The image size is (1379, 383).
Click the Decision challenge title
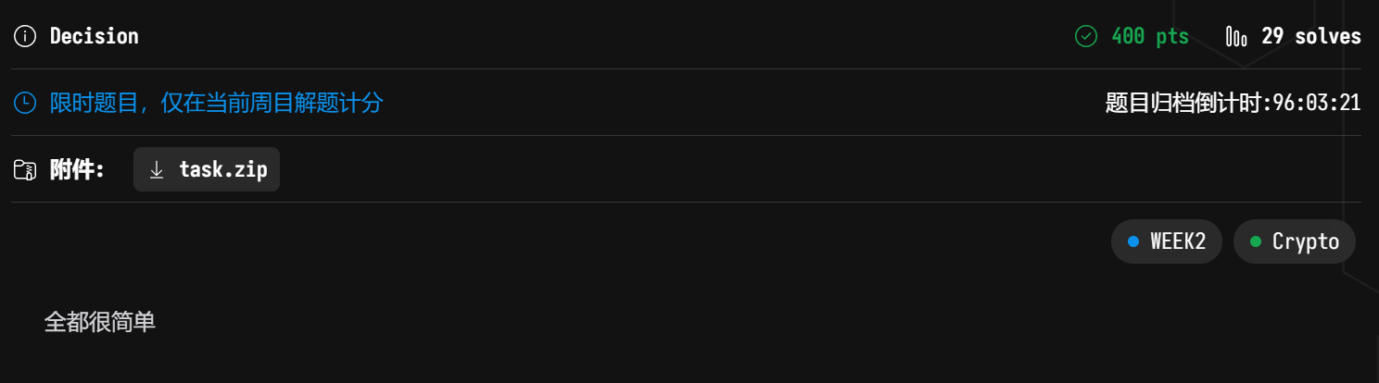(94, 36)
